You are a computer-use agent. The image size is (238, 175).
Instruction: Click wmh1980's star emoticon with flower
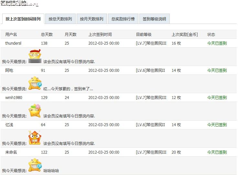click(35, 111)
